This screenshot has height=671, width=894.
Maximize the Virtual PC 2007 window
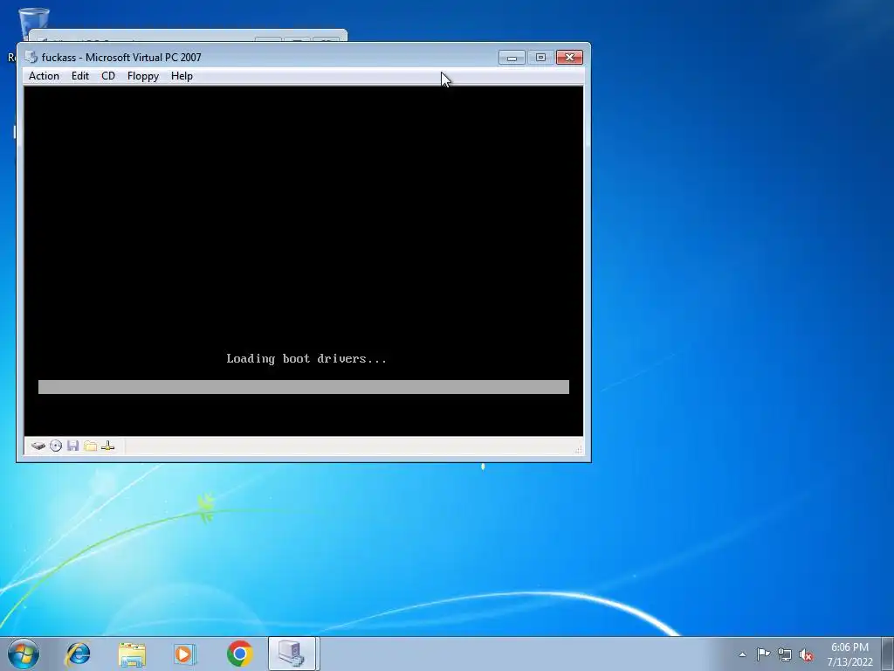click(x=540, y=57)
